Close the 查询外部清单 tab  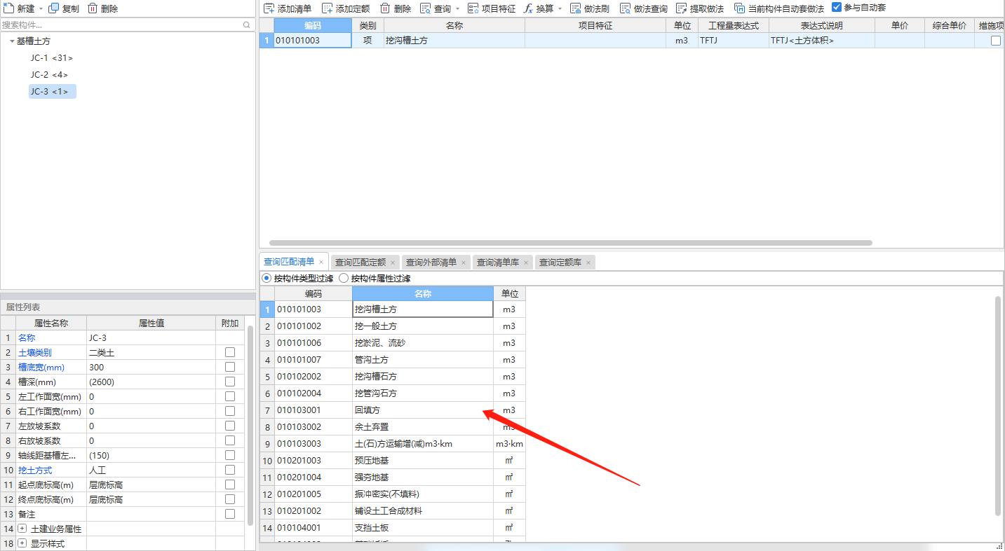pos(464,263)
